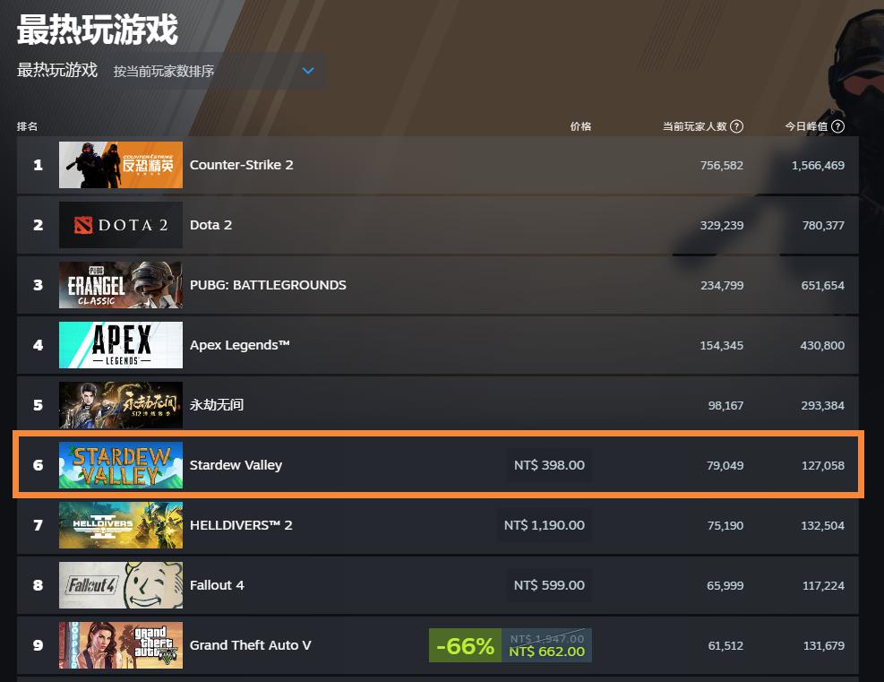Click GTA V -66% discount badge
The width and height of the screenshot is (884, 682).
coord(465,645)
